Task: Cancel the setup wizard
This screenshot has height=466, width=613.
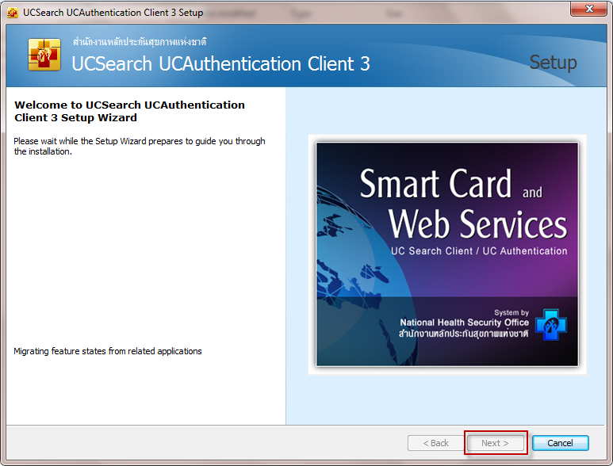Action: (x=560, y=443)
